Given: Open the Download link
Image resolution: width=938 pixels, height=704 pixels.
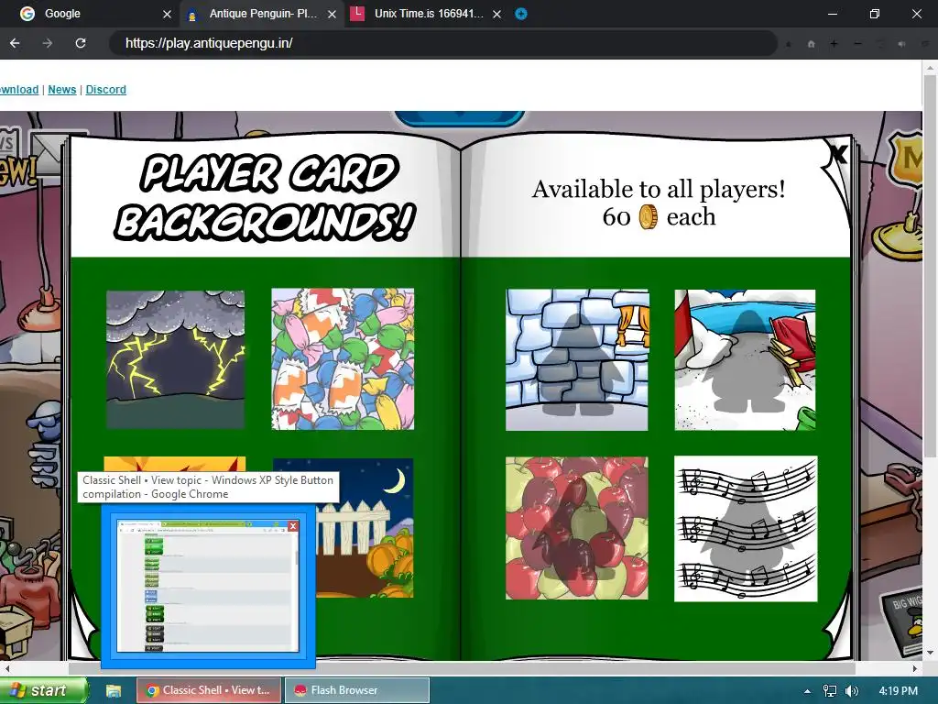Looking at the screenshot, I should point(19,89).
